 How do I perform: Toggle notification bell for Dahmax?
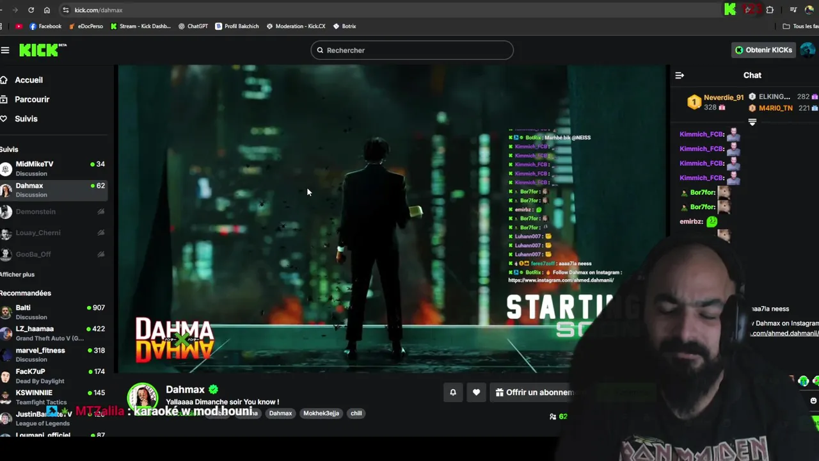tap(453, 392)
